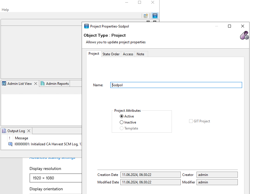261x194 pixels.
Task: Expand the Display resolution dropdown
Action: pyautogui.click(x=56, y=178)
